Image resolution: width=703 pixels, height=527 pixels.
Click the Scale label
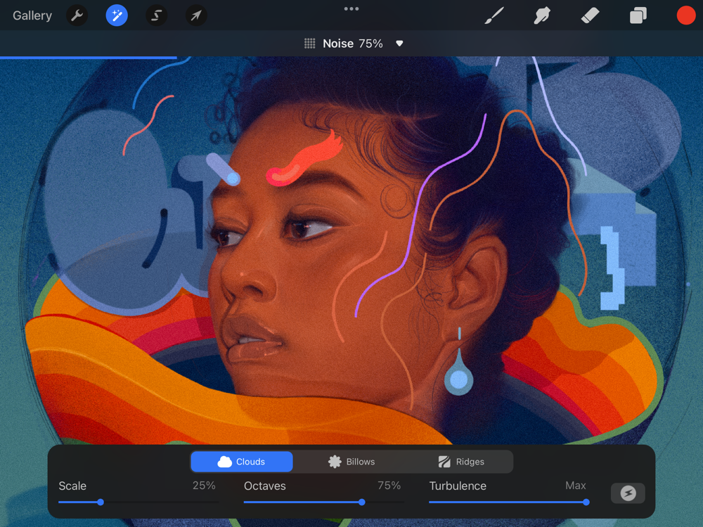72,486
